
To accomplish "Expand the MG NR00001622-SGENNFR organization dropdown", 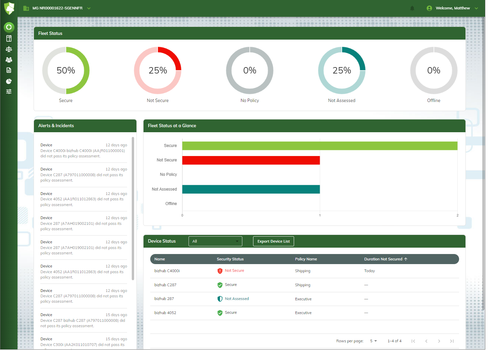I will [57, 8].
